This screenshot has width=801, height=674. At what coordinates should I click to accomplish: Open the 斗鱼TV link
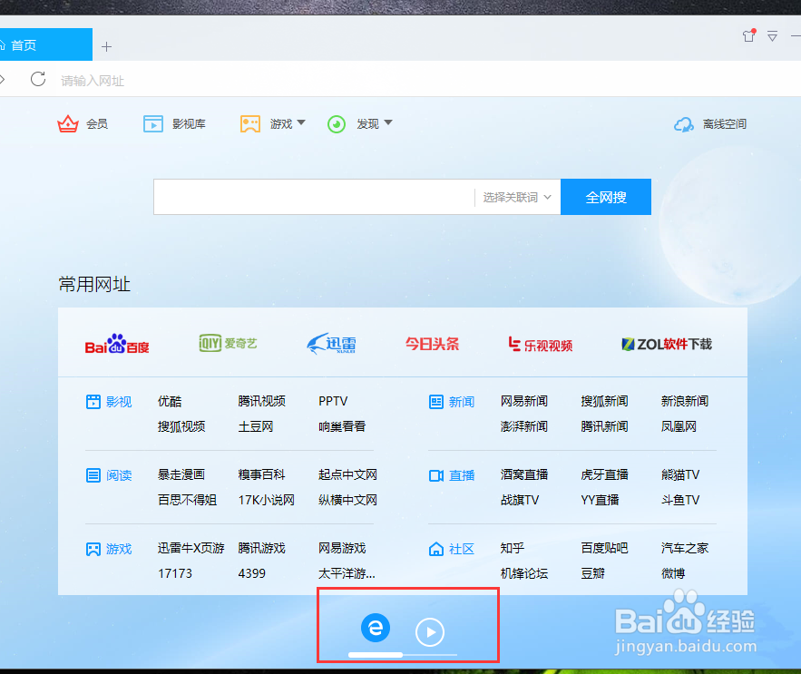coord(680,500)
